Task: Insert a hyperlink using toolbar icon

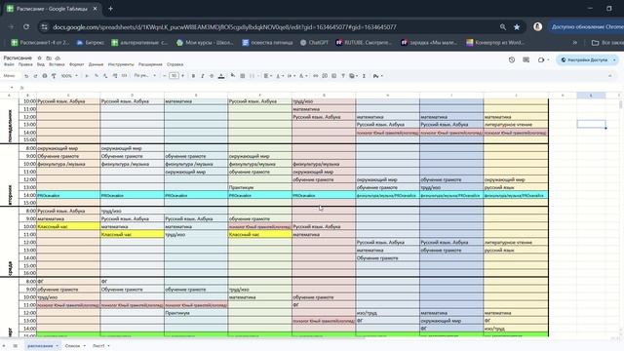Action: pyautogui.click(x=316, y=76)
